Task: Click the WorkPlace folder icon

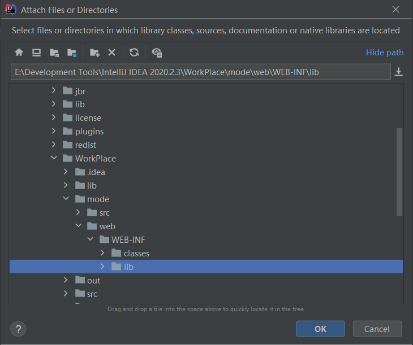Action: pos(68,158)
